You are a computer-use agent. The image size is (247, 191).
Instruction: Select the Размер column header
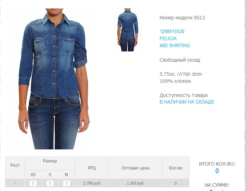coord(50,161)
